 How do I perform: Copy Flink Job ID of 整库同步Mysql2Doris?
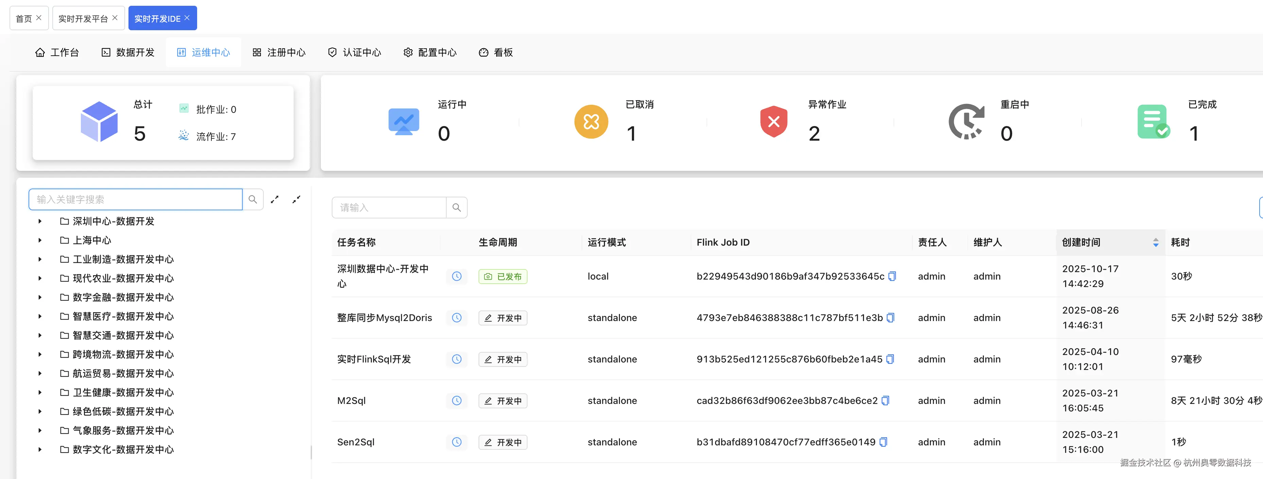(890, 318)
